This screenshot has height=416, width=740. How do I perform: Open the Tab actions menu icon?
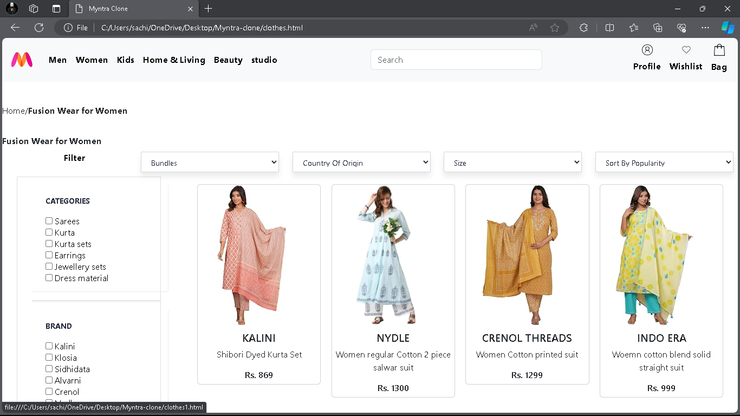(x=56, y=9)
